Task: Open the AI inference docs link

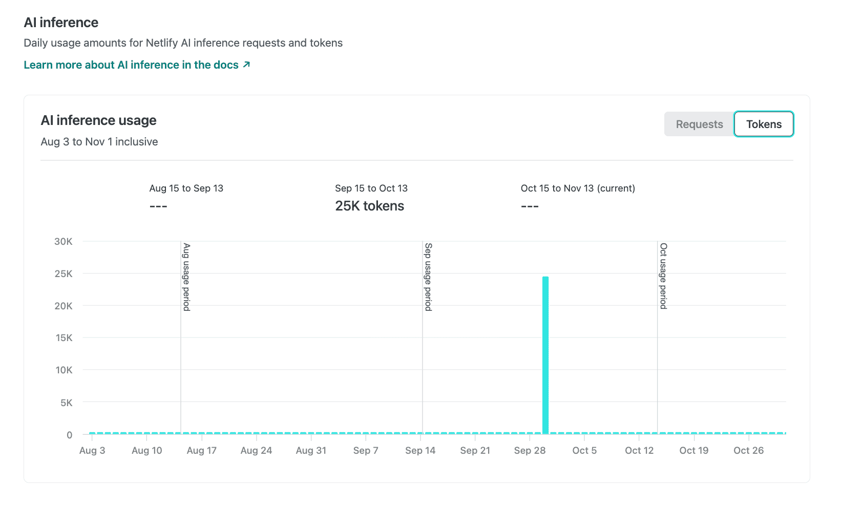Action: pyautogui.click(x=131, y=65)
